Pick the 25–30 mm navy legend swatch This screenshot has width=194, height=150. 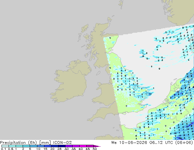[x=62, y=146]
